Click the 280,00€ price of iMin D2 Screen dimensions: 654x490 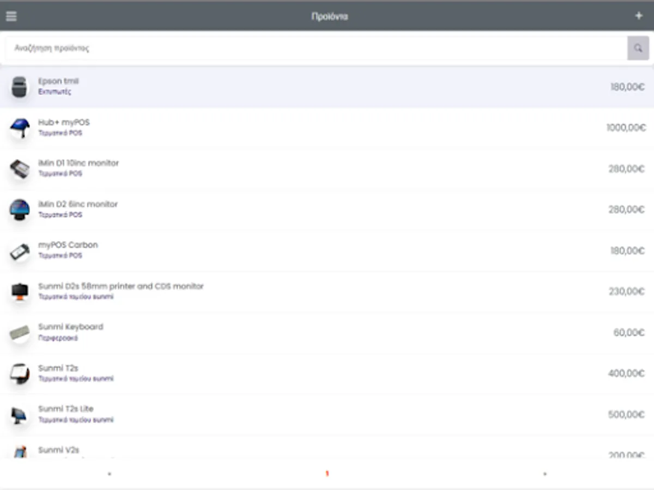[627, 210]
